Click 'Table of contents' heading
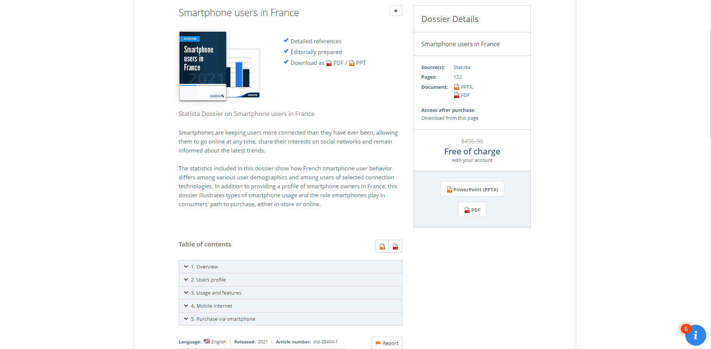The image size is (711, 349). [x=205, y=244]
